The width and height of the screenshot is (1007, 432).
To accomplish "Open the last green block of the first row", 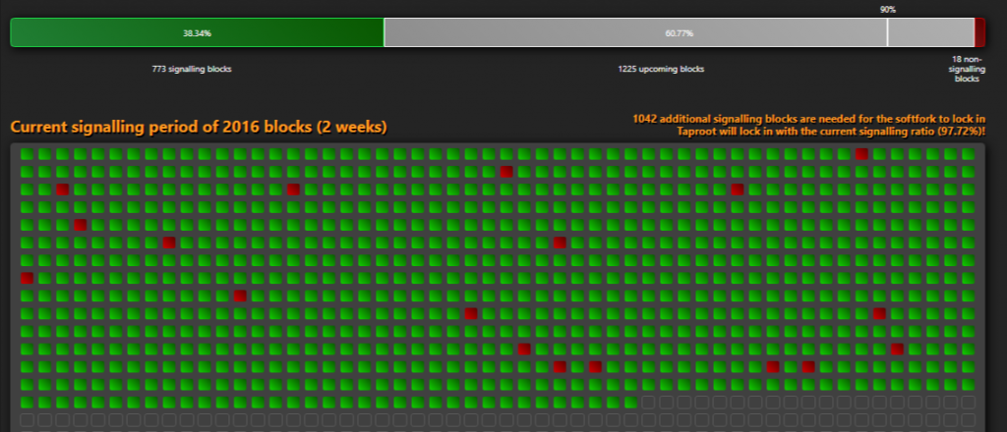I will 968,154.
